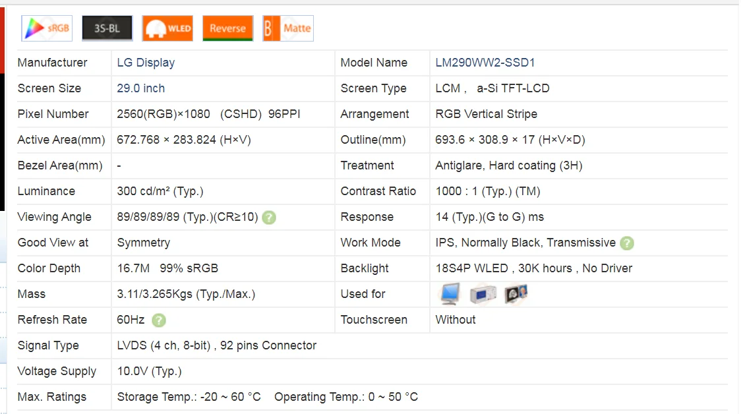Image resolution: width=745 pixels, height=414 pixels.
Task: Select the Operating Temp. 0 ~ 50 °C text
Action: (x=346, y=396)
